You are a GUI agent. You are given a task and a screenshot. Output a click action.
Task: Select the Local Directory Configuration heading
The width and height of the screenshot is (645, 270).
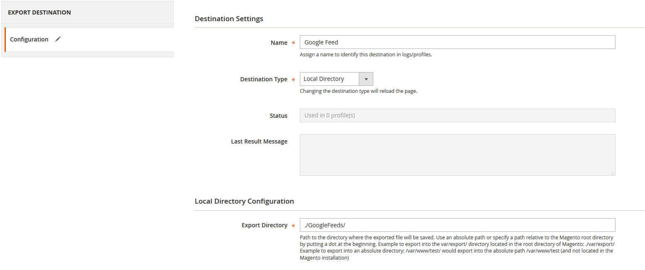coord(244,201)
